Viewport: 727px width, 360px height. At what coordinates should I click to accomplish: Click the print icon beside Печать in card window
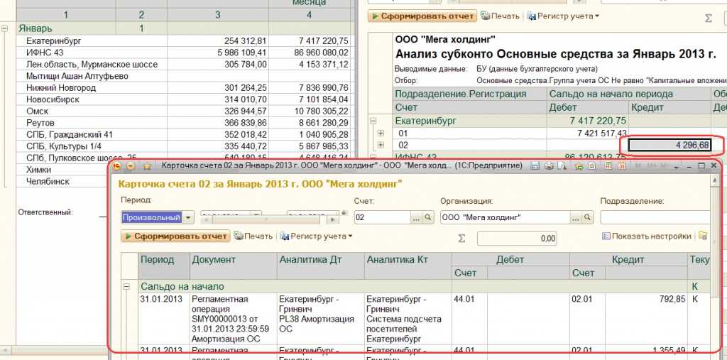pos(239,236)
